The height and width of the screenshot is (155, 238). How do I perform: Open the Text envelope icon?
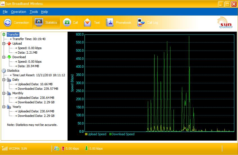[87, 23]
